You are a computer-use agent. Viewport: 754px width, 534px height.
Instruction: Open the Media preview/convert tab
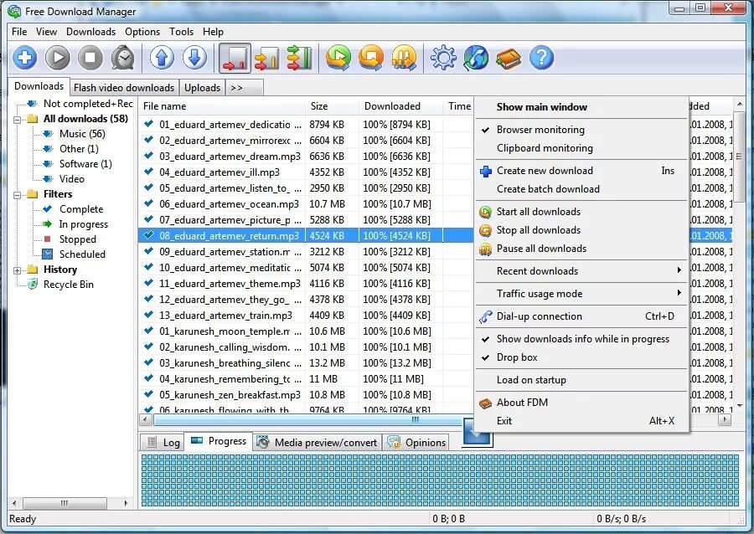click(x=318, y=442)
